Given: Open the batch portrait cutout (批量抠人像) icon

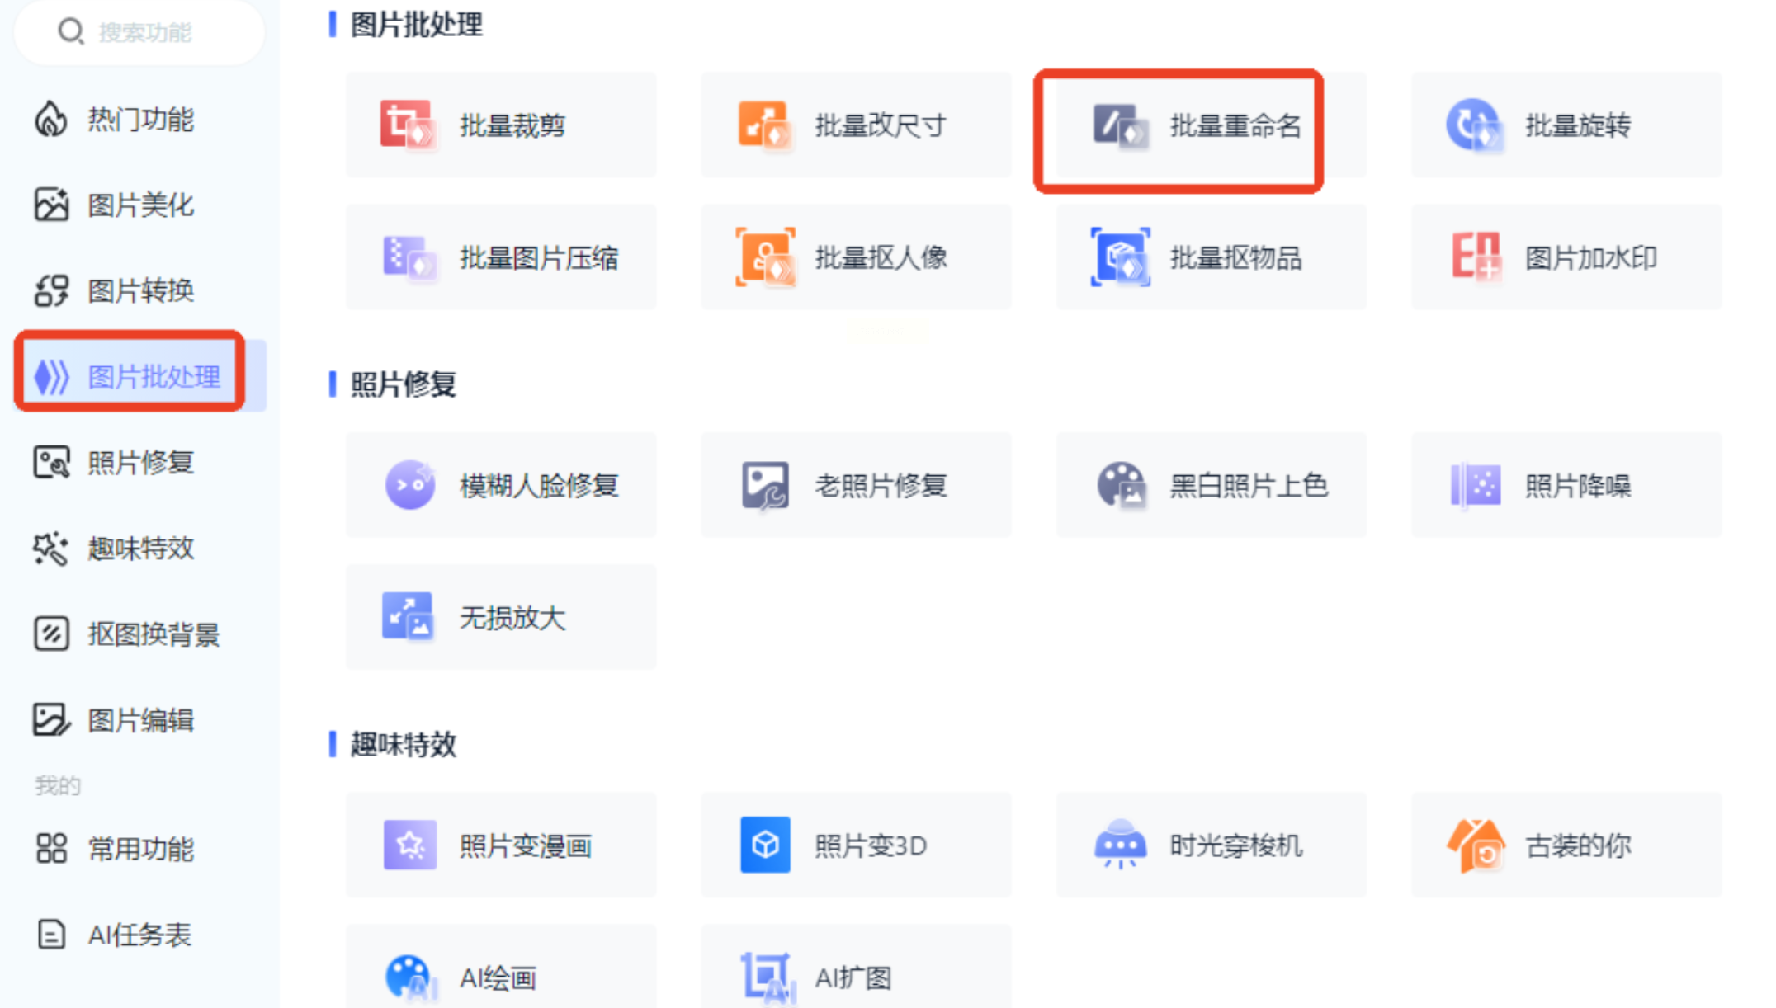Looking at the screenshot, I should pos(765,257).
